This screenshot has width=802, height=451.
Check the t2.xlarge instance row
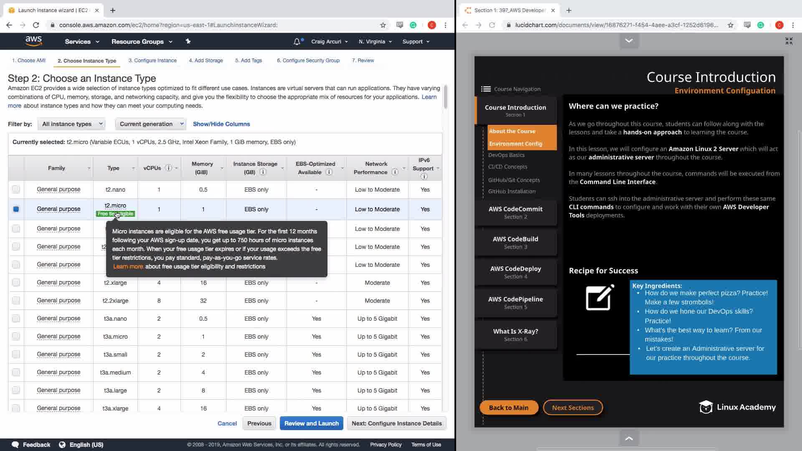16,282
